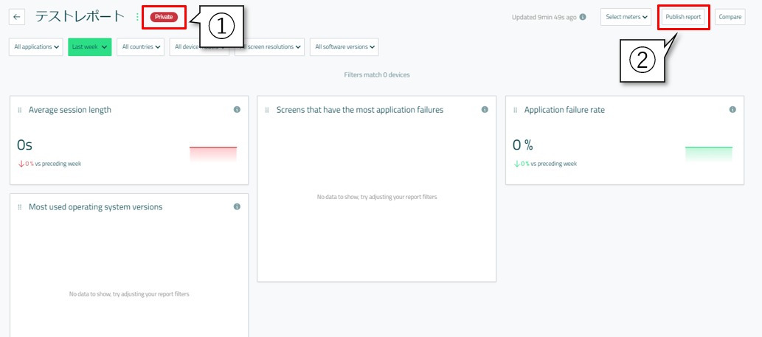Click the red Private status badge
762x337 pixels.
164,17
